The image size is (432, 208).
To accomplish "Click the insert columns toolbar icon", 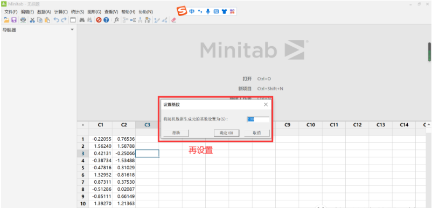I will pyautogui.click(x=140, y=20).
